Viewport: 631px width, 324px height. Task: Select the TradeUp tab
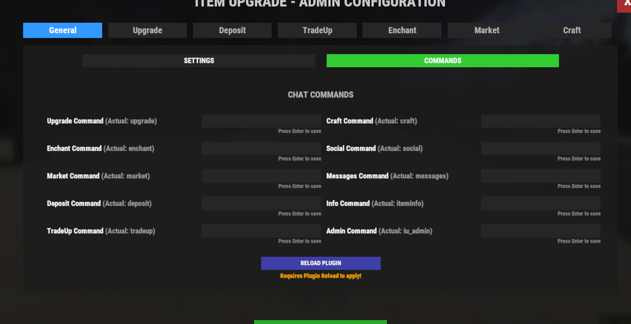click(x=317, y=30)
